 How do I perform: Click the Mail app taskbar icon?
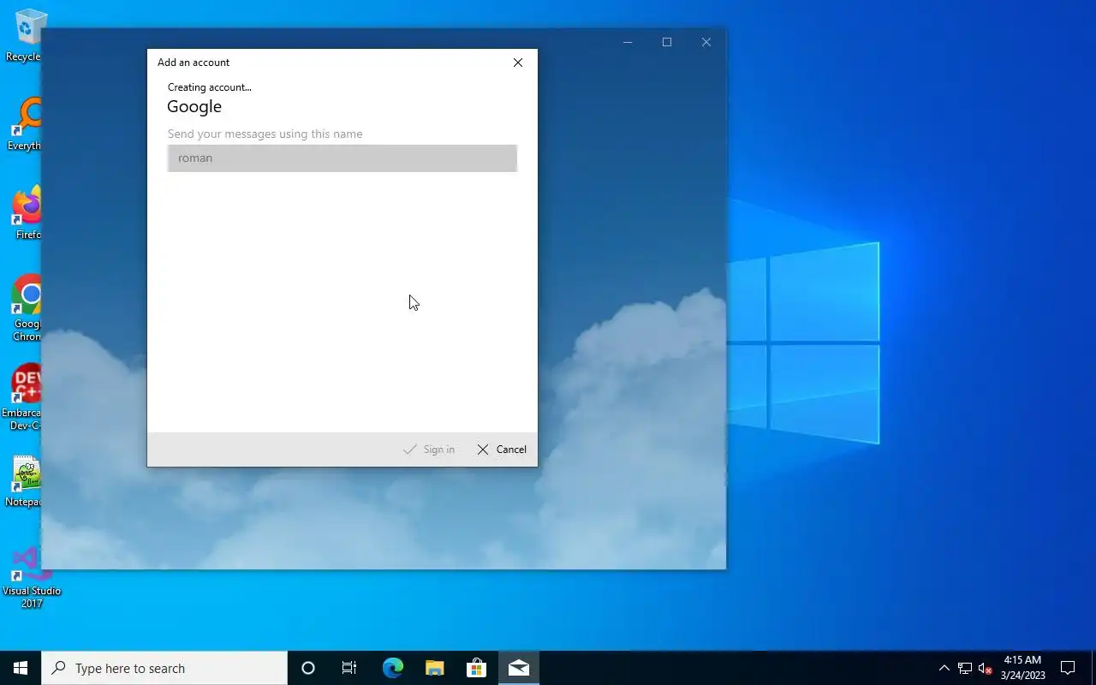click(x=518, y=668)
